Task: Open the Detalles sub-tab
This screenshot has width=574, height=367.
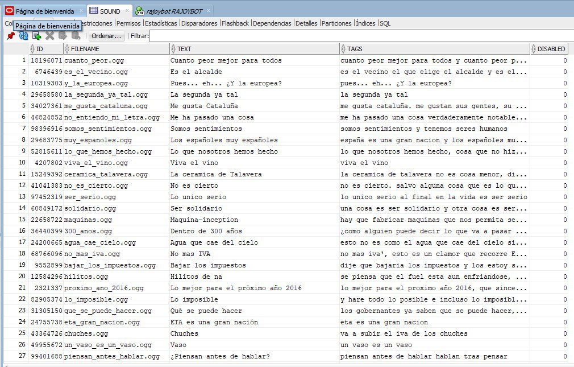Action: pyautogui.click(x=306, y=23)
